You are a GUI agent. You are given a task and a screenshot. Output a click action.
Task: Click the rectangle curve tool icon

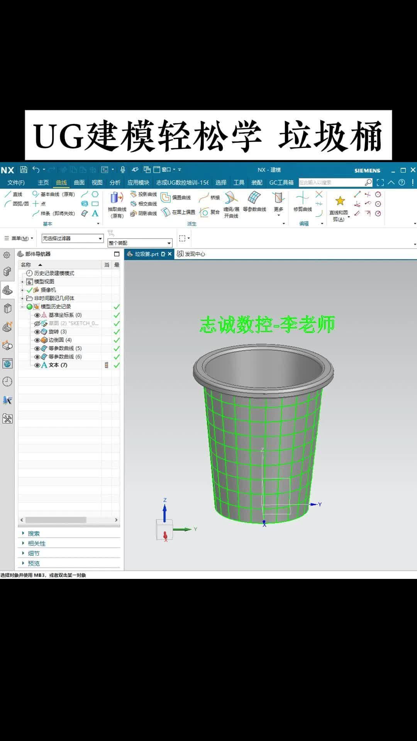tap(95, 204)
